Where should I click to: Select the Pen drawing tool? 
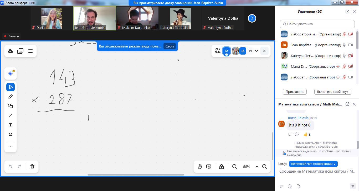point(11,97)
